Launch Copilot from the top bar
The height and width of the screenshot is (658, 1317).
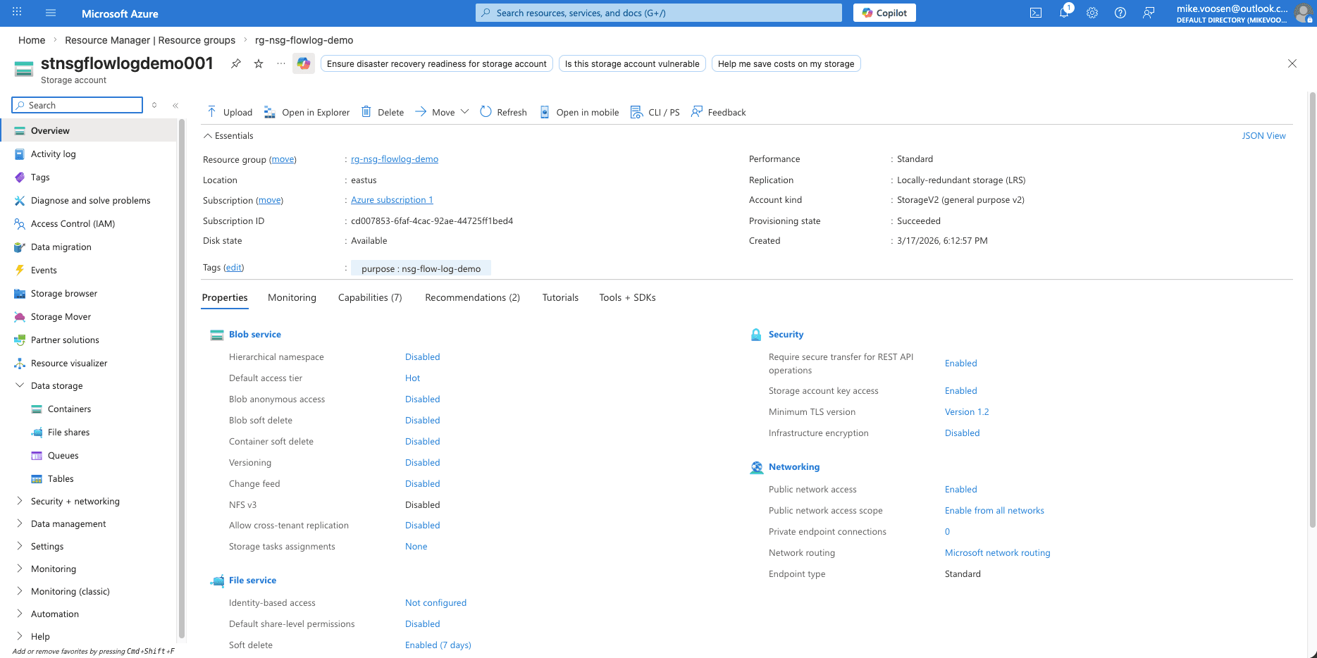[x=884, y=13]
